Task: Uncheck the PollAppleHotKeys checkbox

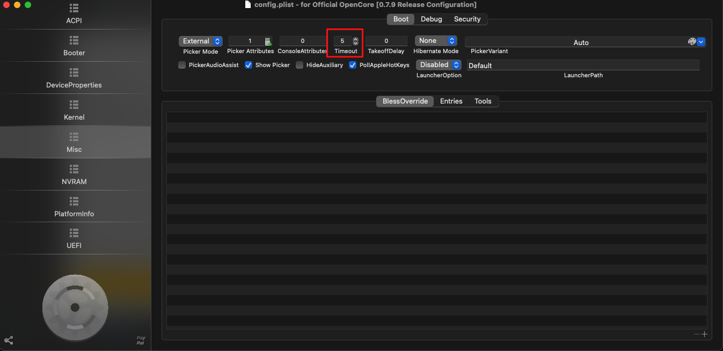Action: 353,65
